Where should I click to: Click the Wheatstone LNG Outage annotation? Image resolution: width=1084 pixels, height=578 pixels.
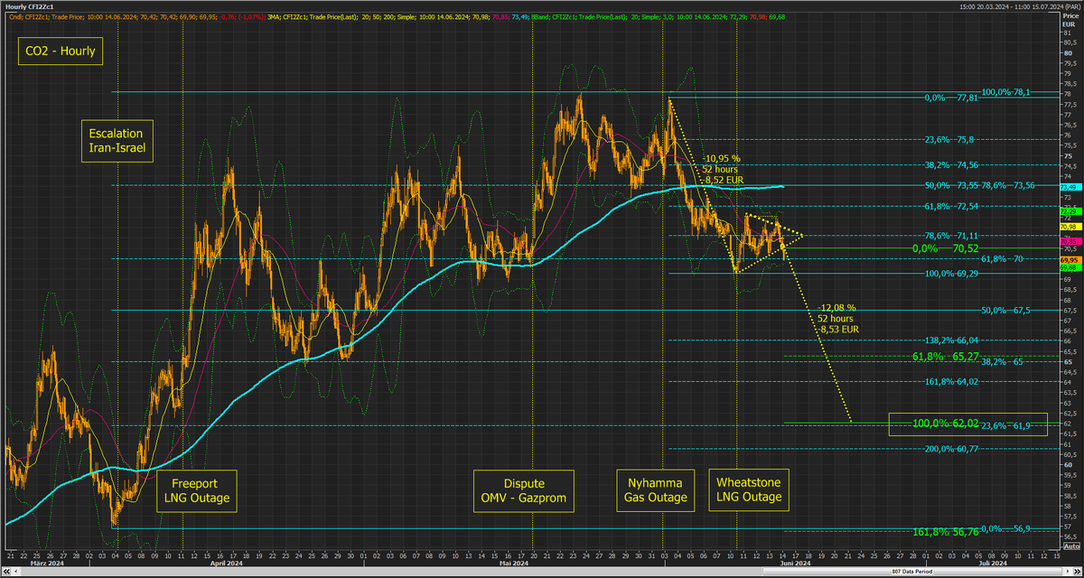coord(749,490)
